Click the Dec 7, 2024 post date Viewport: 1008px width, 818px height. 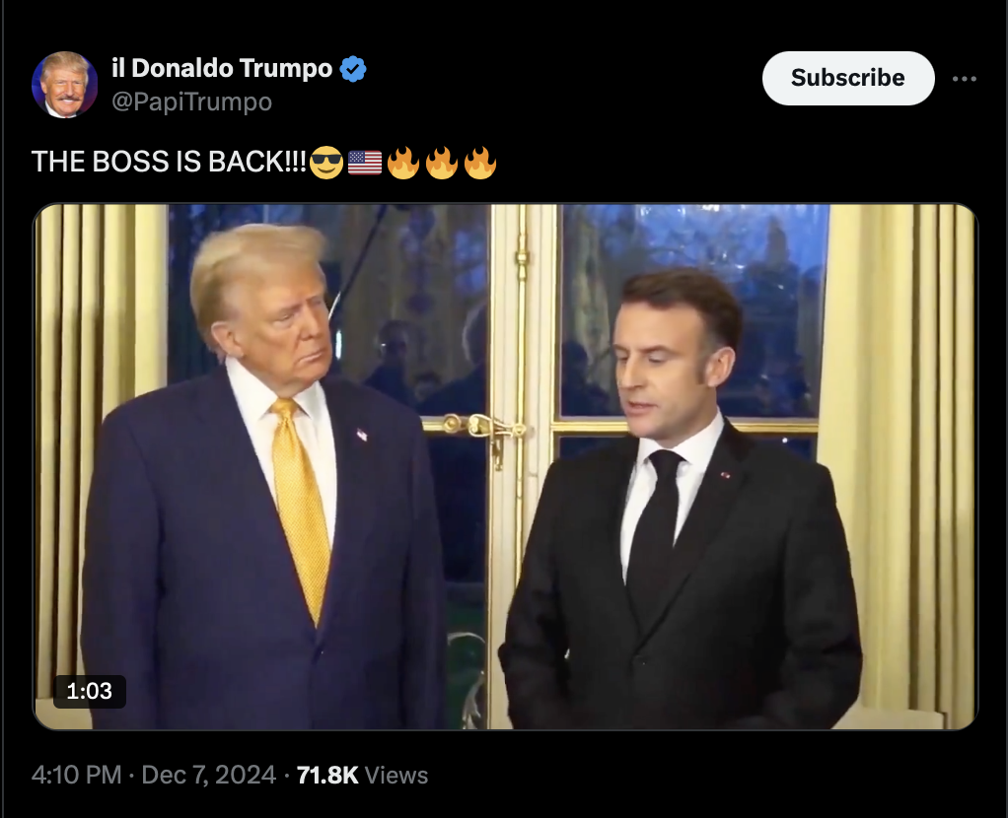point(208,775)
